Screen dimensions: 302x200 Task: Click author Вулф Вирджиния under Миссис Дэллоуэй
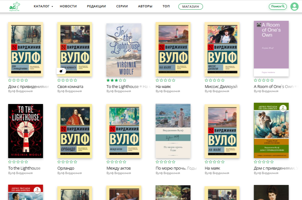217,91
